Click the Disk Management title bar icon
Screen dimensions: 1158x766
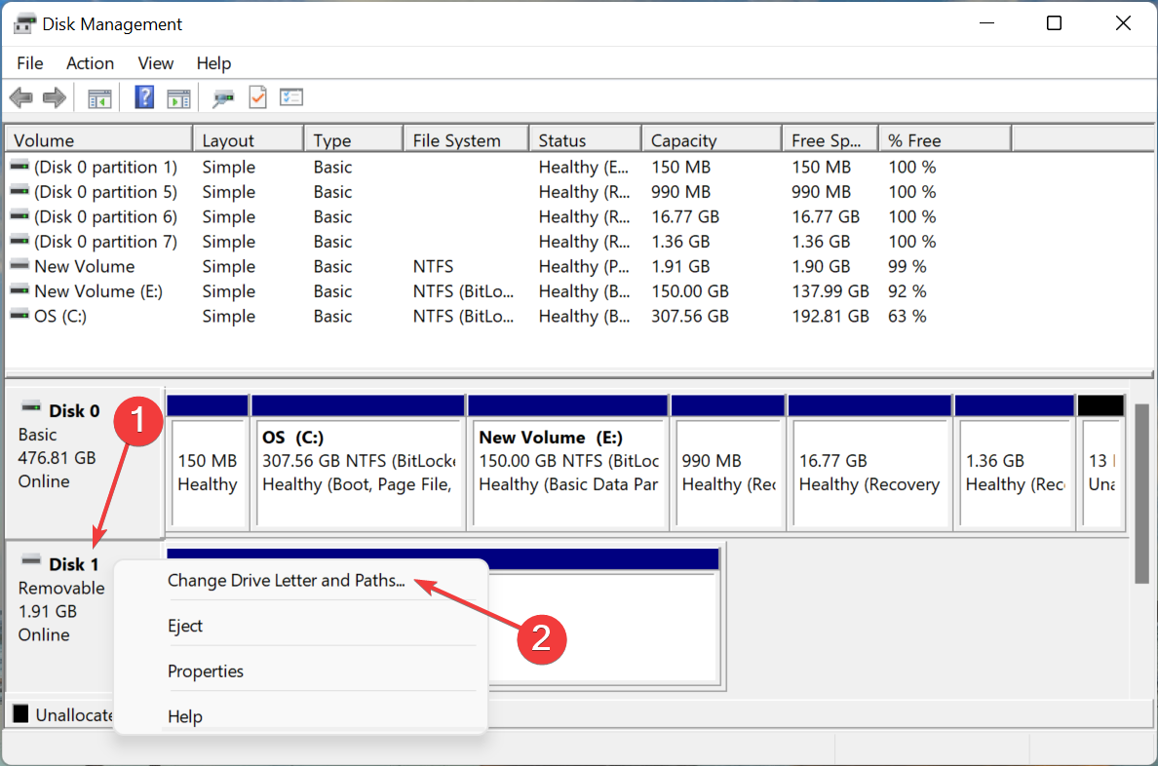click(22, 22)
